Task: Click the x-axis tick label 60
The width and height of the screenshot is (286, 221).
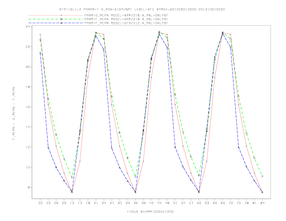Action: (x=199, y=203)
